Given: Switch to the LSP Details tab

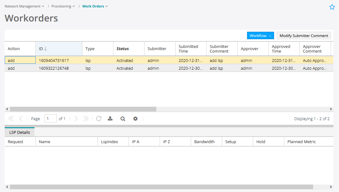Looking at the screenshot, I should pyautogui.click(x=19, y=132).
